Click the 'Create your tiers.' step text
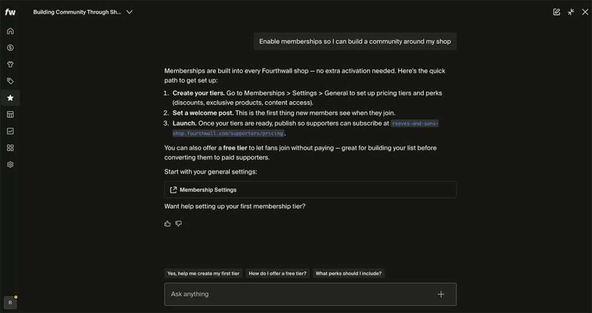592x313 pixels. pyautogui.click(x=199, y=93)
